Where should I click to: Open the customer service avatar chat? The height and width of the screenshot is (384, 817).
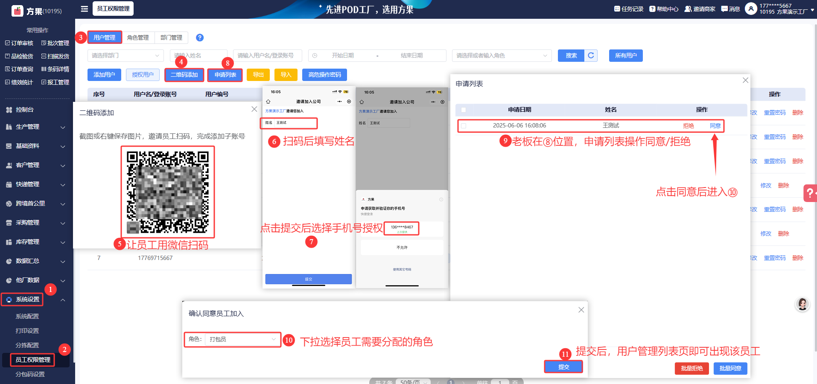802,304
